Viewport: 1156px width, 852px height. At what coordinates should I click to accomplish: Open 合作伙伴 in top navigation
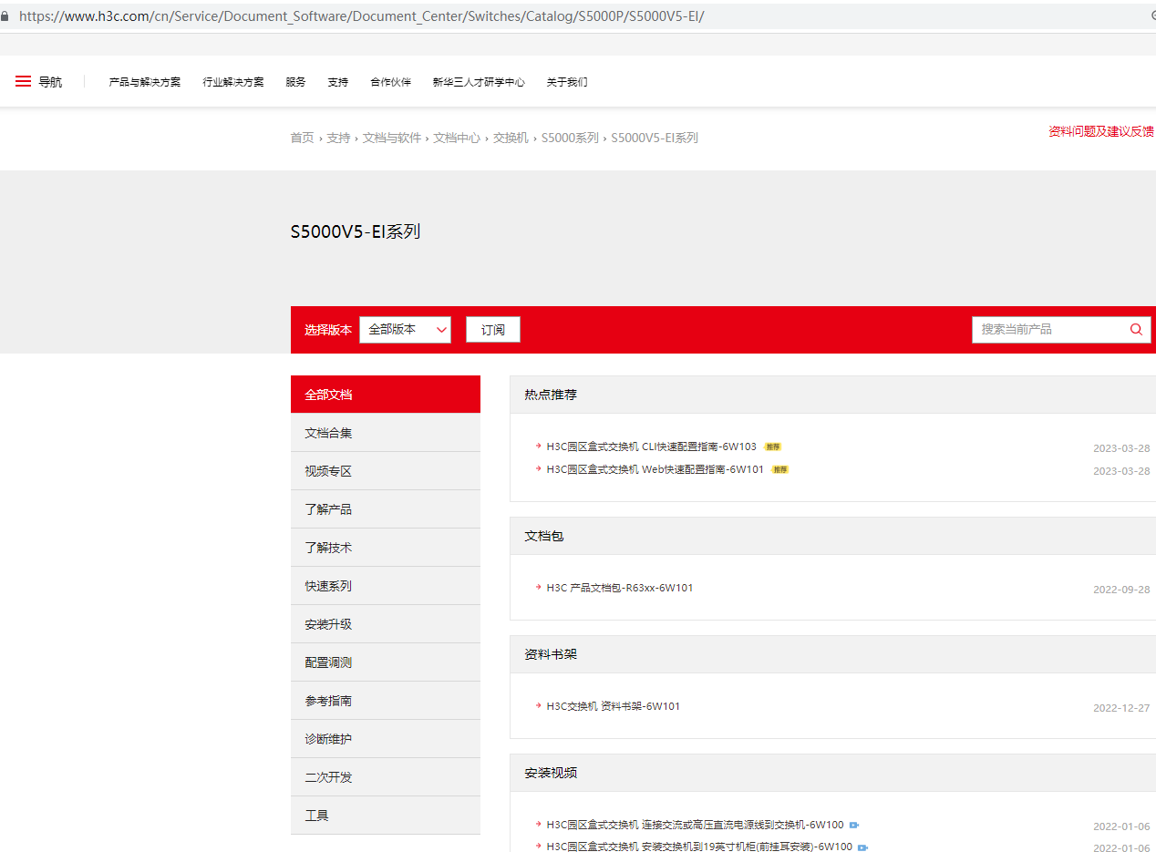(x=390, y=82)
